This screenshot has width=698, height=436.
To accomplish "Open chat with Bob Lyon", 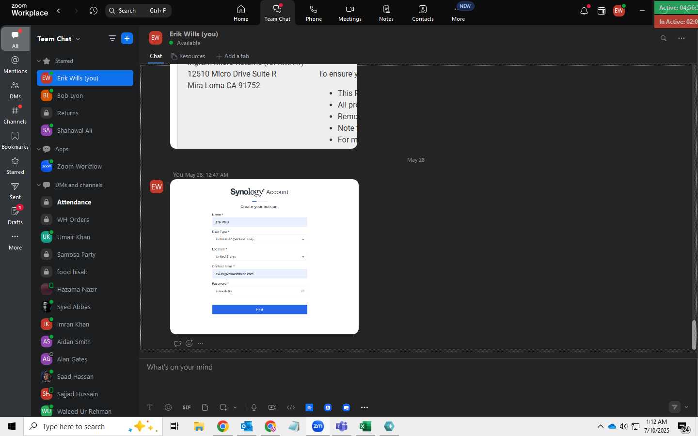I will click(85, 95).
